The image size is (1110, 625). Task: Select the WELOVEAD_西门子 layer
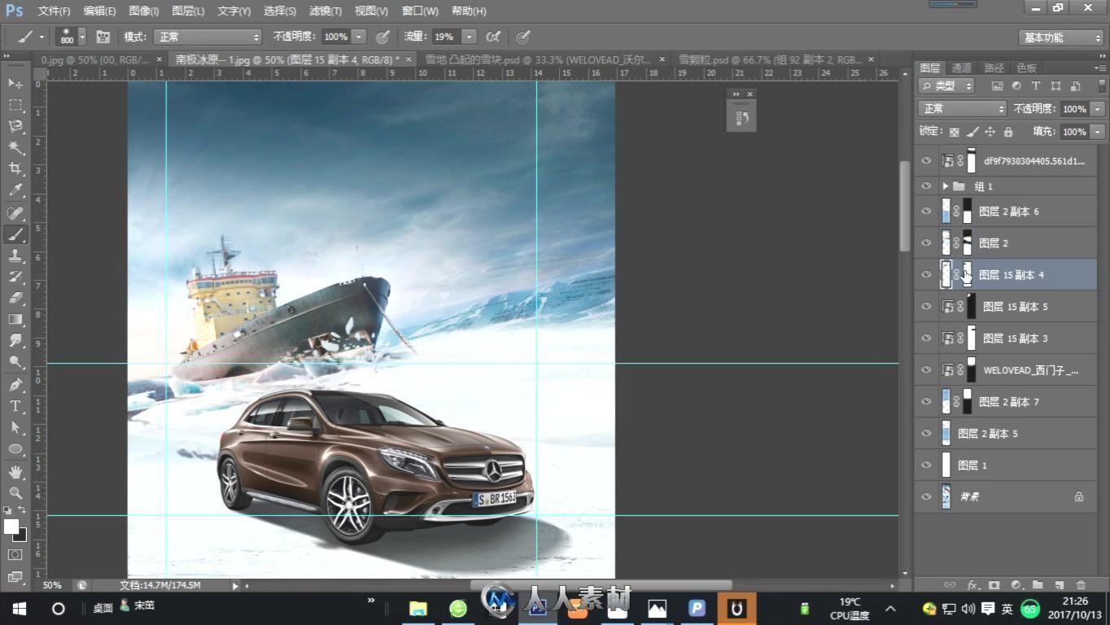tap(1006, 370)
